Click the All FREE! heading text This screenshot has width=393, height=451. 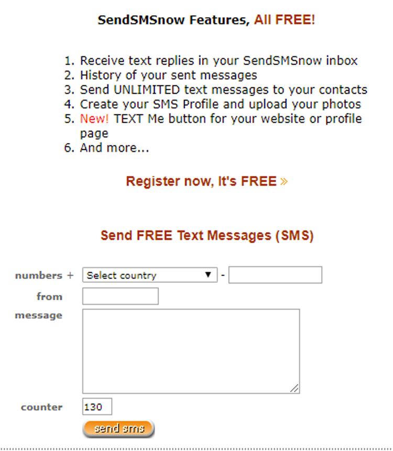pos(285,20)
